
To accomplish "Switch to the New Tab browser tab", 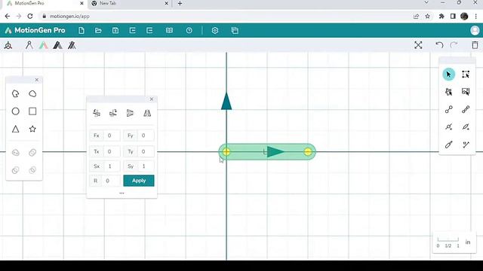I will pyautogui.click(x=130, y=3).
